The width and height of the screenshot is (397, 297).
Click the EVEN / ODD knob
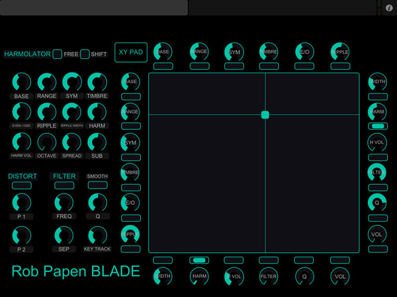tap(22, 112)
